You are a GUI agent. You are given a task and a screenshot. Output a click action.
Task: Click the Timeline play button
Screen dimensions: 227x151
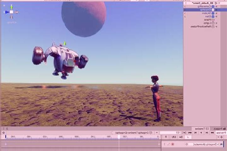coord(201,133)
